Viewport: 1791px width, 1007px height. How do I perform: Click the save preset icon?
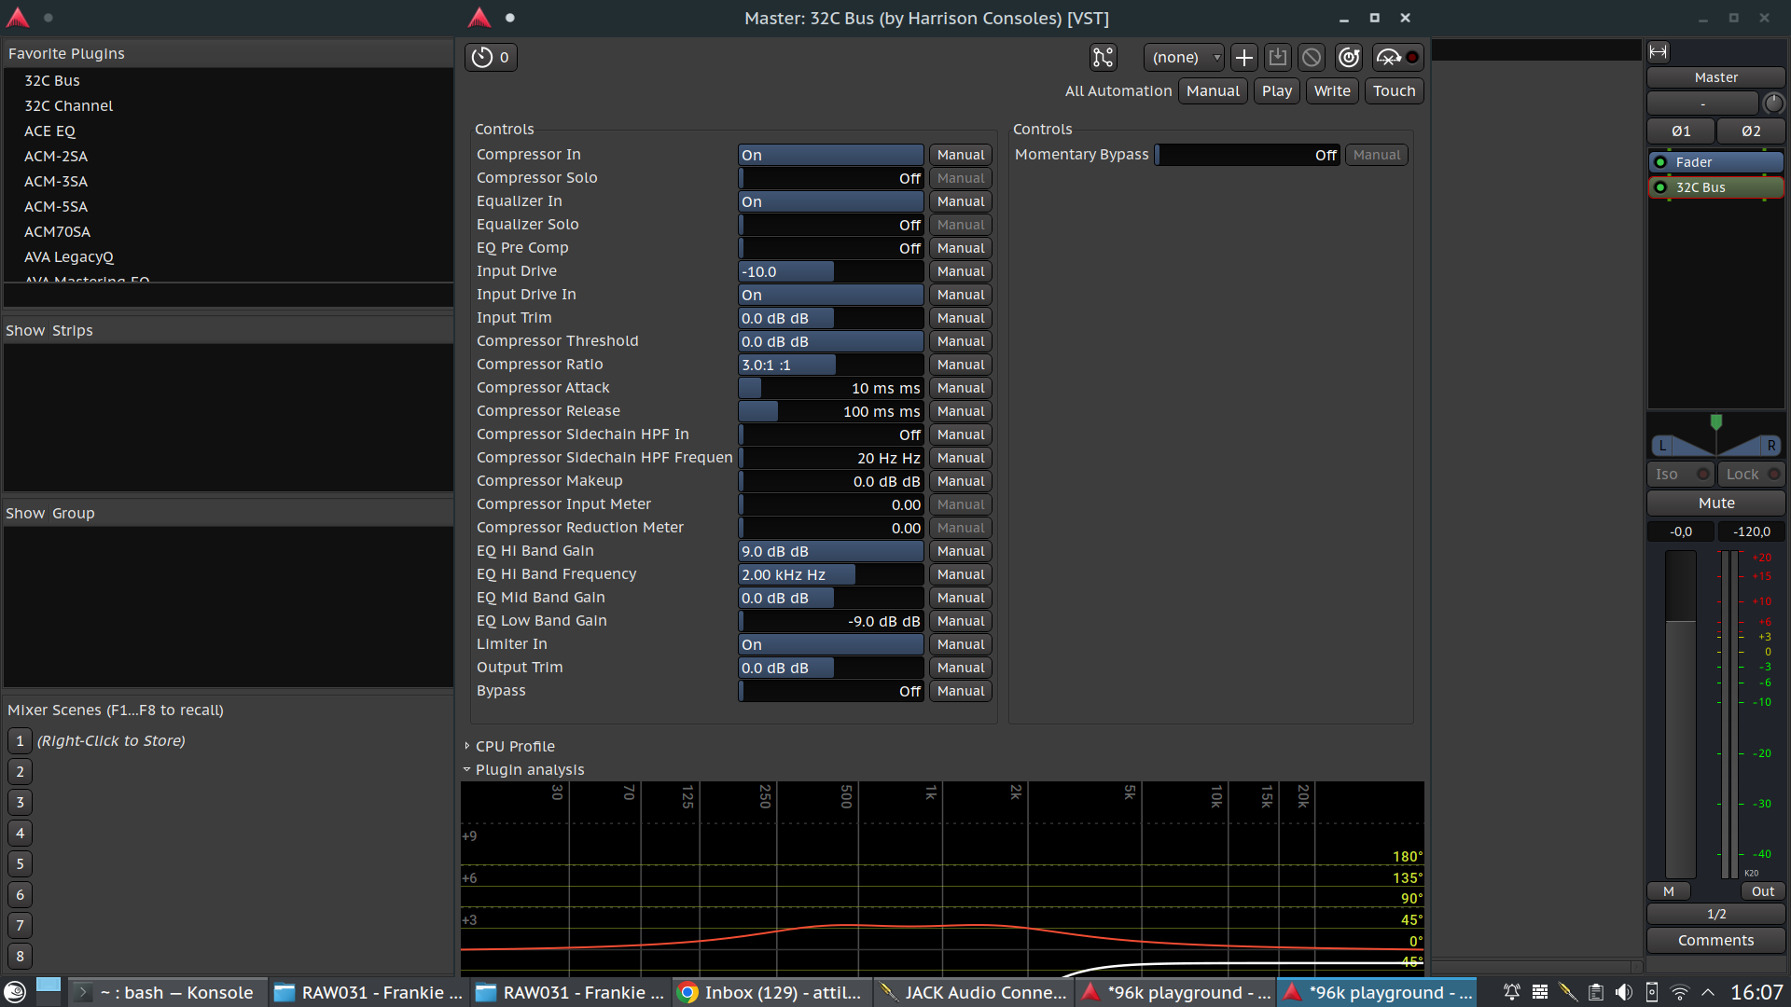tap(1278, 58)
